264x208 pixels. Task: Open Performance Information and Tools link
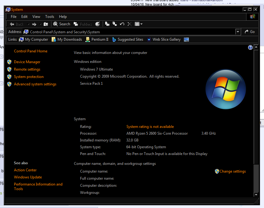38,186
